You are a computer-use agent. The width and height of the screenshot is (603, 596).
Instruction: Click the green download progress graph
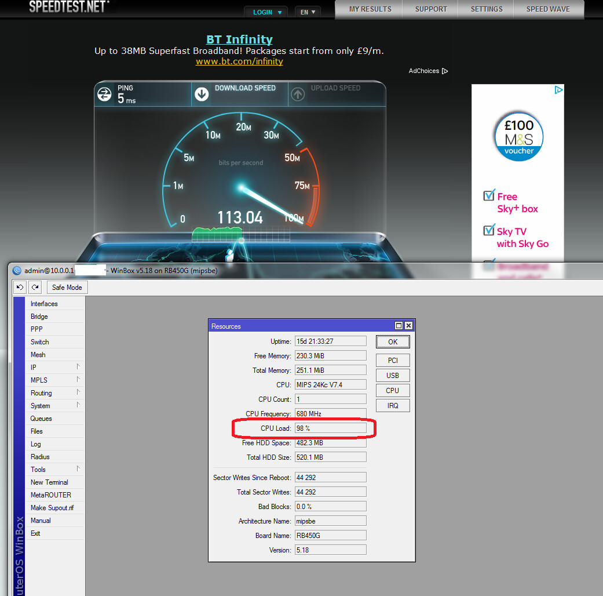point(217,232)
